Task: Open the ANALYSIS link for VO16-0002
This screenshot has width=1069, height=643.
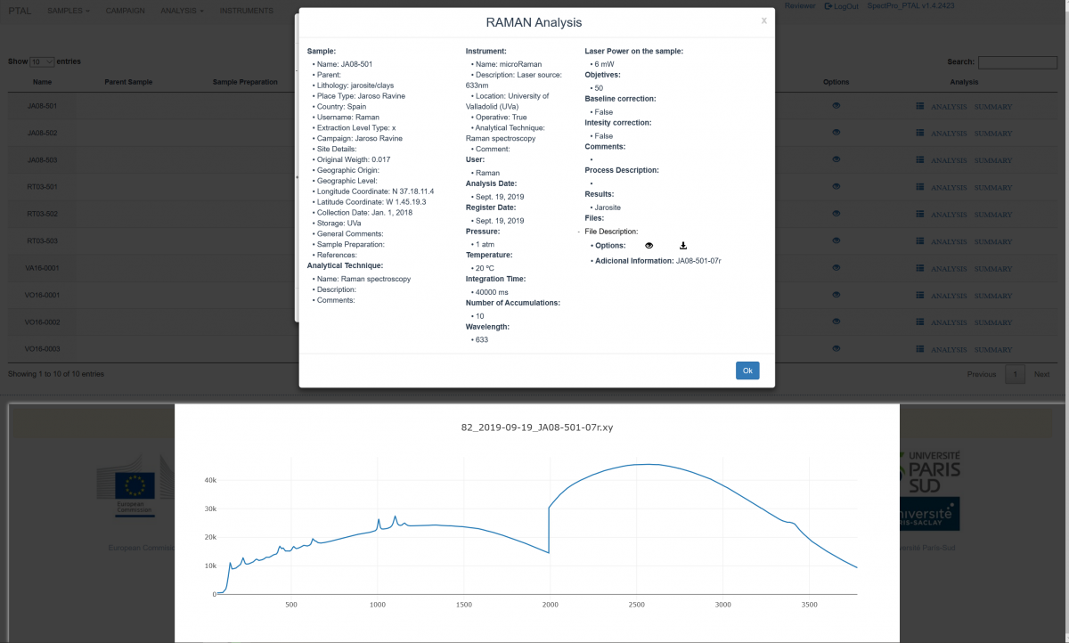Action: pyautogui.click(x=948, y=321)
